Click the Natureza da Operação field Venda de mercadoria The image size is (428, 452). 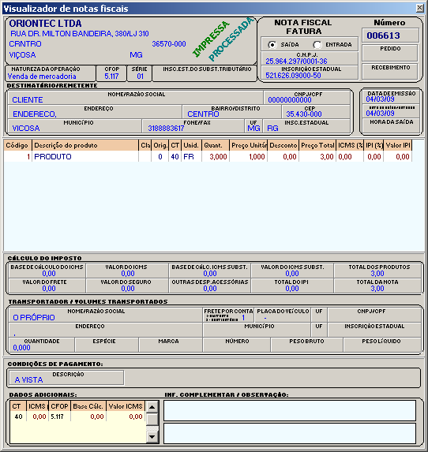[x=51, y=73]
